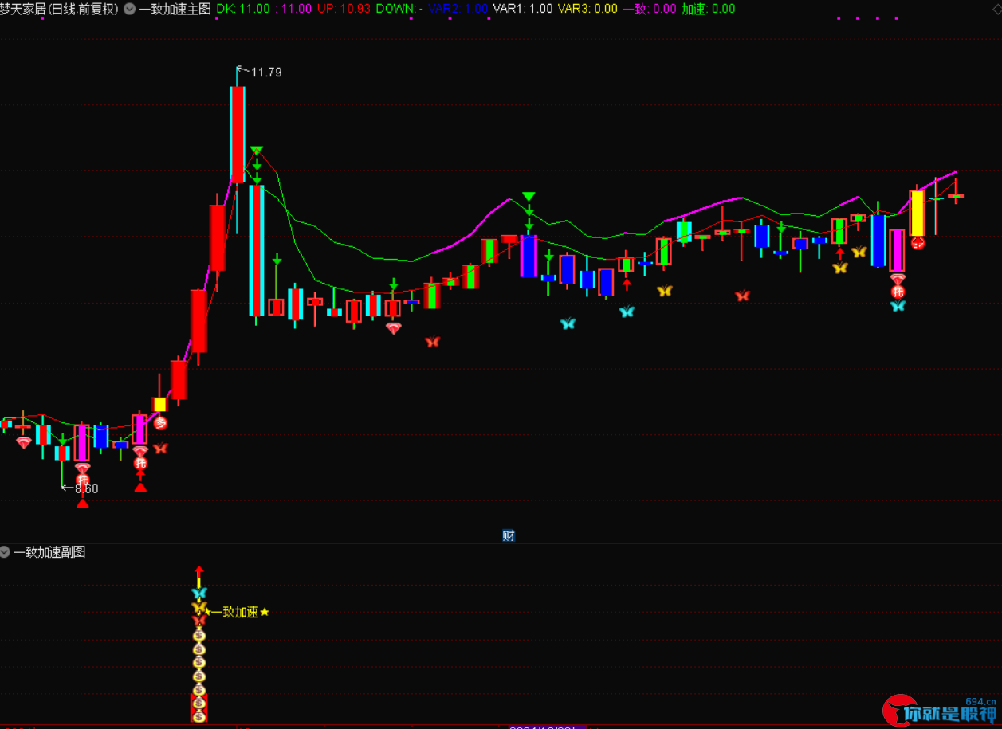Click the blue VAR2: 1.00 value
The image size is (1002, 729).
tap(458, 9)
